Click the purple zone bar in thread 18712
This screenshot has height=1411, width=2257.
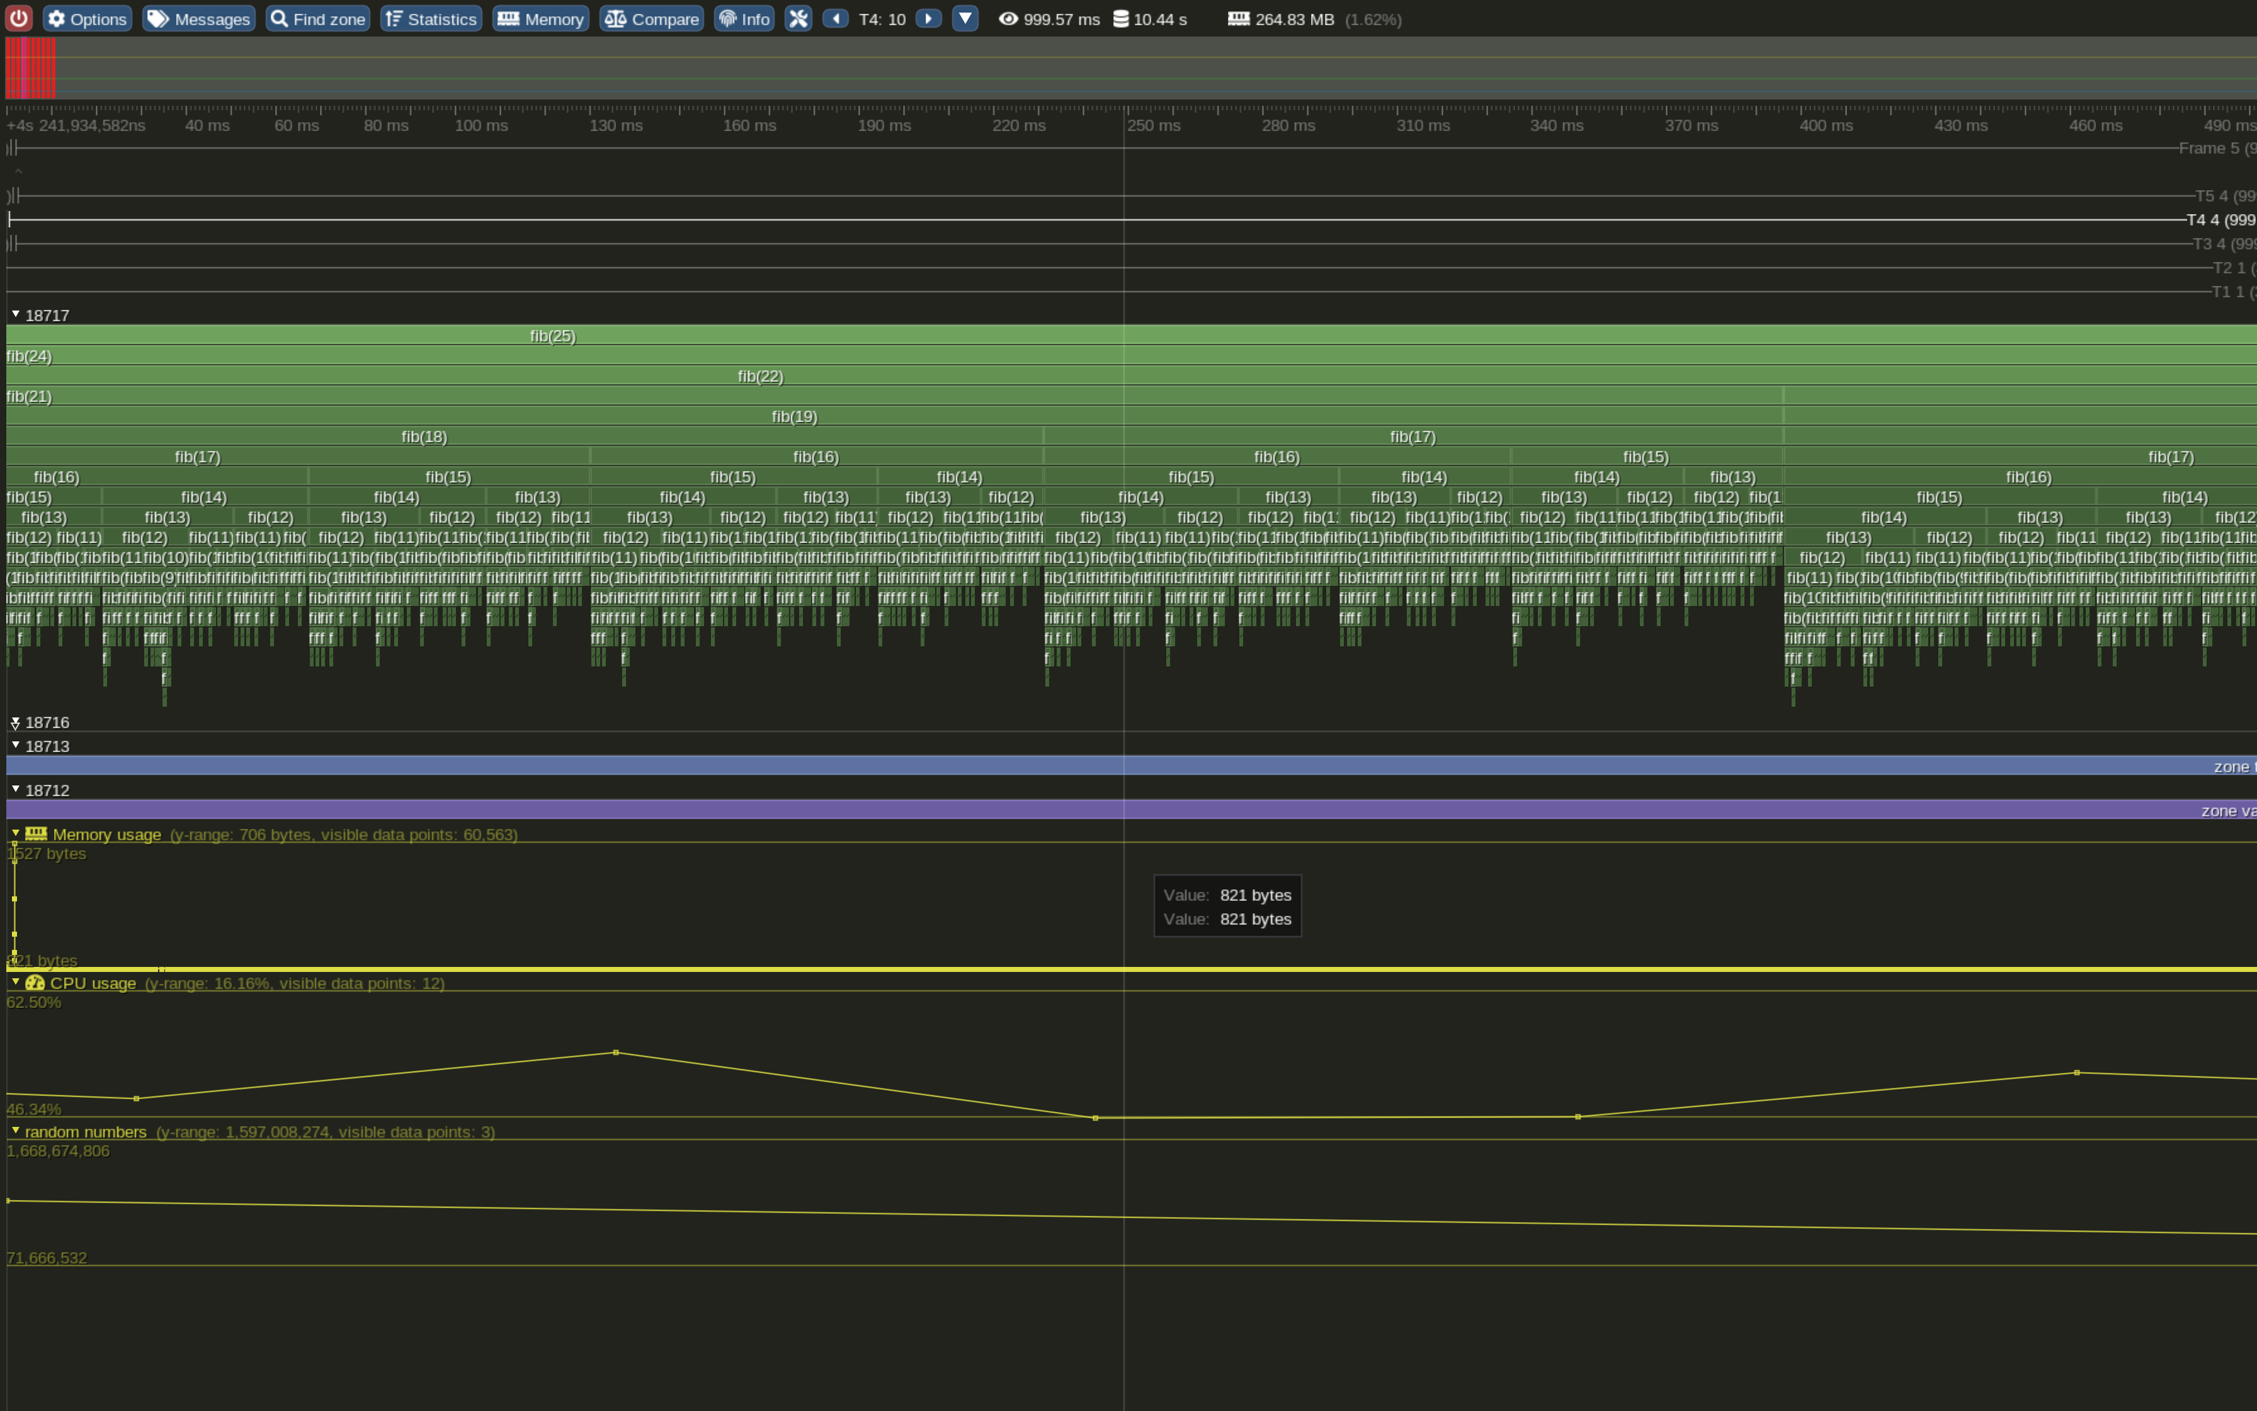[1131, 810]
